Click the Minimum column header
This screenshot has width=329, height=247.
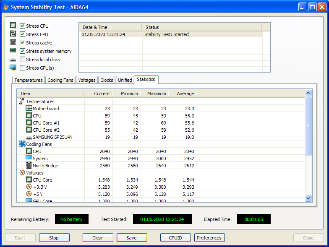coord(127,94)
